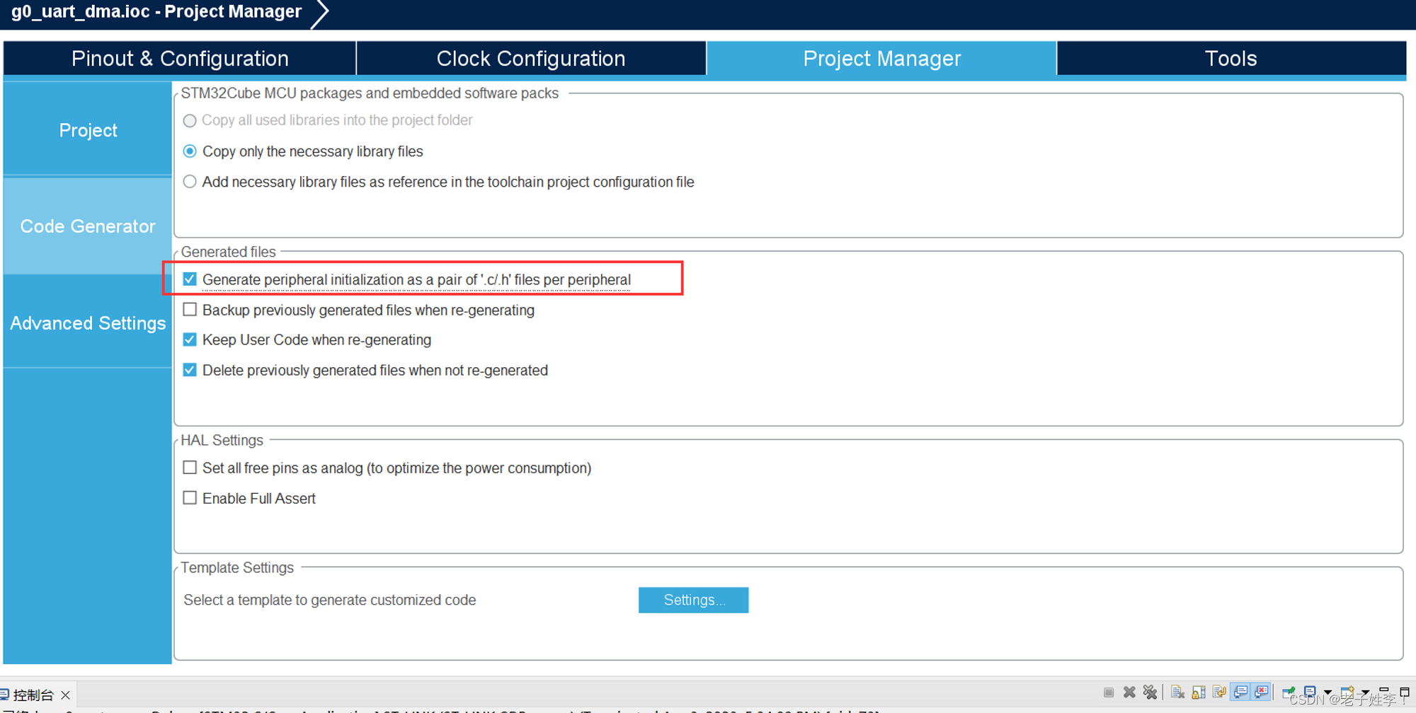Screen dimensions: 1416x713
Task: Remove all terminated launches in the console
Action: pos(1150,692)
